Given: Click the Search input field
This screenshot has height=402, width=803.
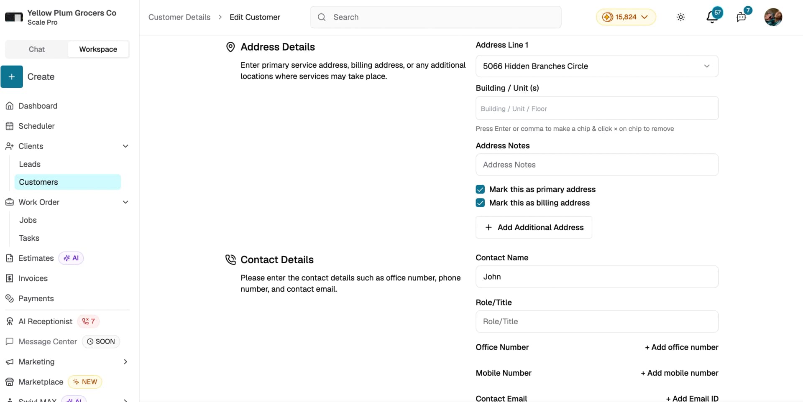Looking at the screenshot, I should point(436,17).
